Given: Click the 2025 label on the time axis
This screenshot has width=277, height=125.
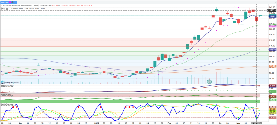Looking at the screenshot, I should pos(97,123).
